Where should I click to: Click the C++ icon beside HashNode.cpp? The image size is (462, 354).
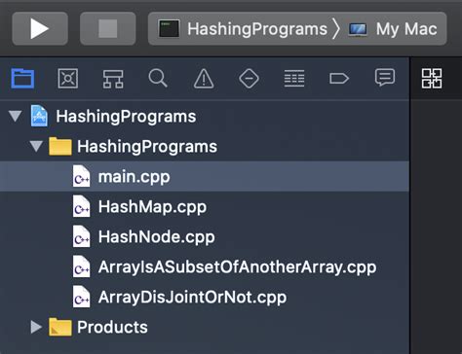tap(81, 236)
